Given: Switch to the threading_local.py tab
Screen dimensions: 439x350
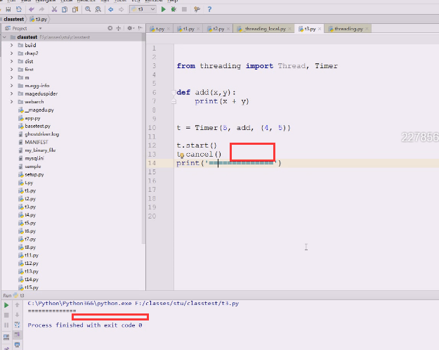Looking at the screenshot, I should click(265, 29).
